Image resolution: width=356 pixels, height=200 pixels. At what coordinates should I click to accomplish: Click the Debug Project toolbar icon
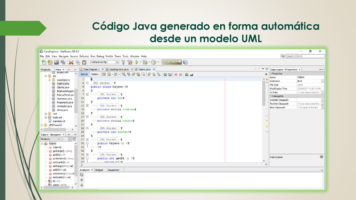145,62
